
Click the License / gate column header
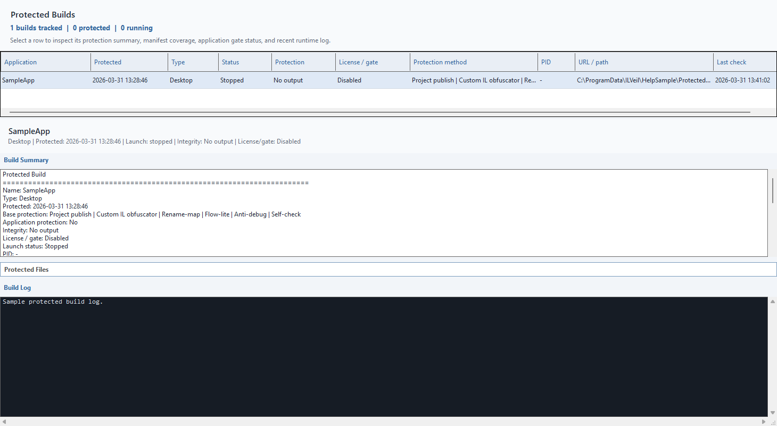358,62
